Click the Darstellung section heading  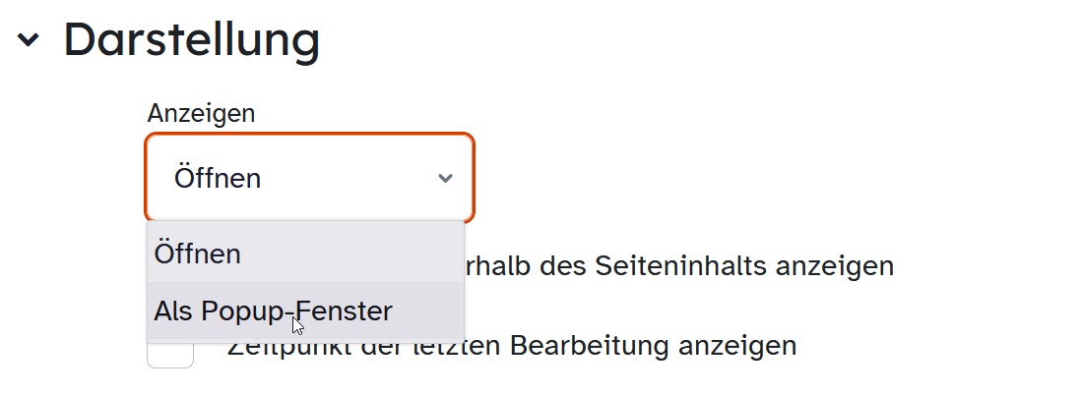point(192,40)
